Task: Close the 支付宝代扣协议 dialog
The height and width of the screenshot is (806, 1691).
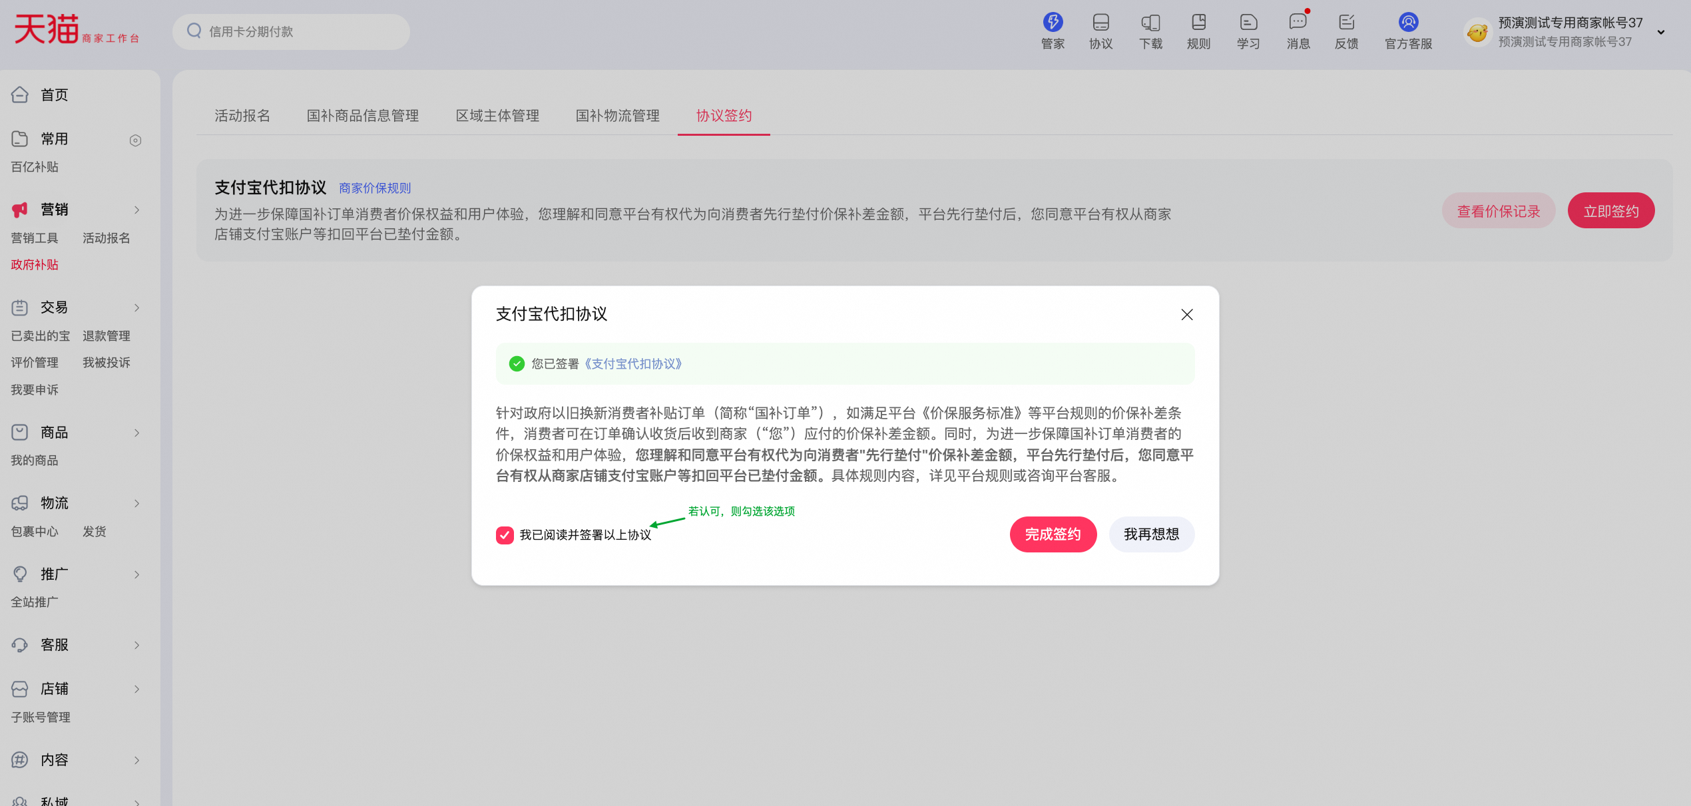Action: 1186,314
